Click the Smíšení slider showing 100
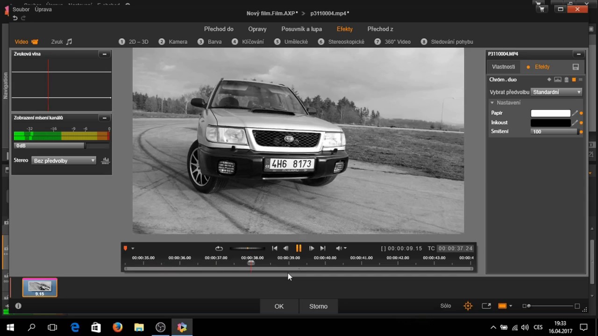Screen dimensions: 598x336 [x=555, y=132]
